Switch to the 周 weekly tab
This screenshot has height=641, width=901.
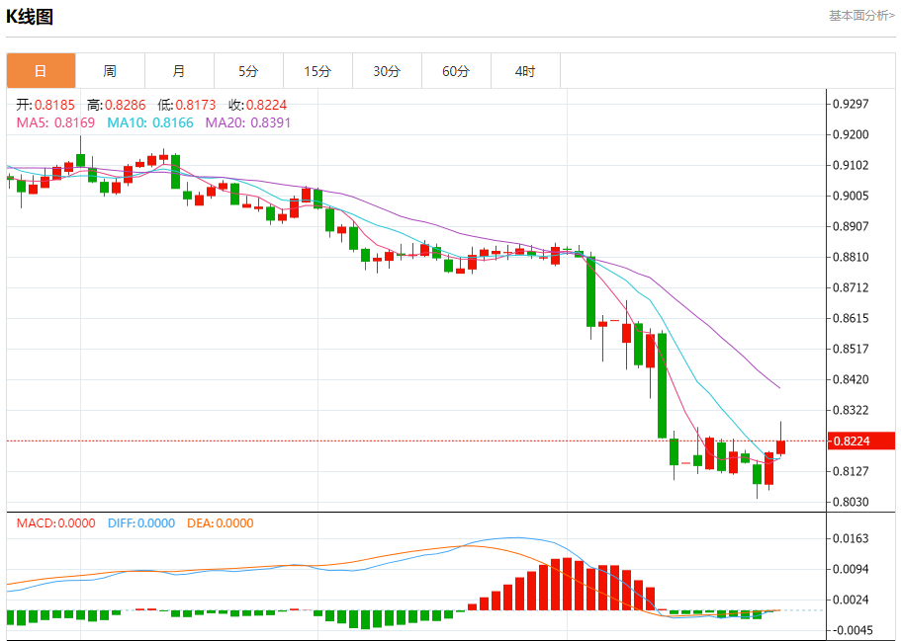(110, 70)
